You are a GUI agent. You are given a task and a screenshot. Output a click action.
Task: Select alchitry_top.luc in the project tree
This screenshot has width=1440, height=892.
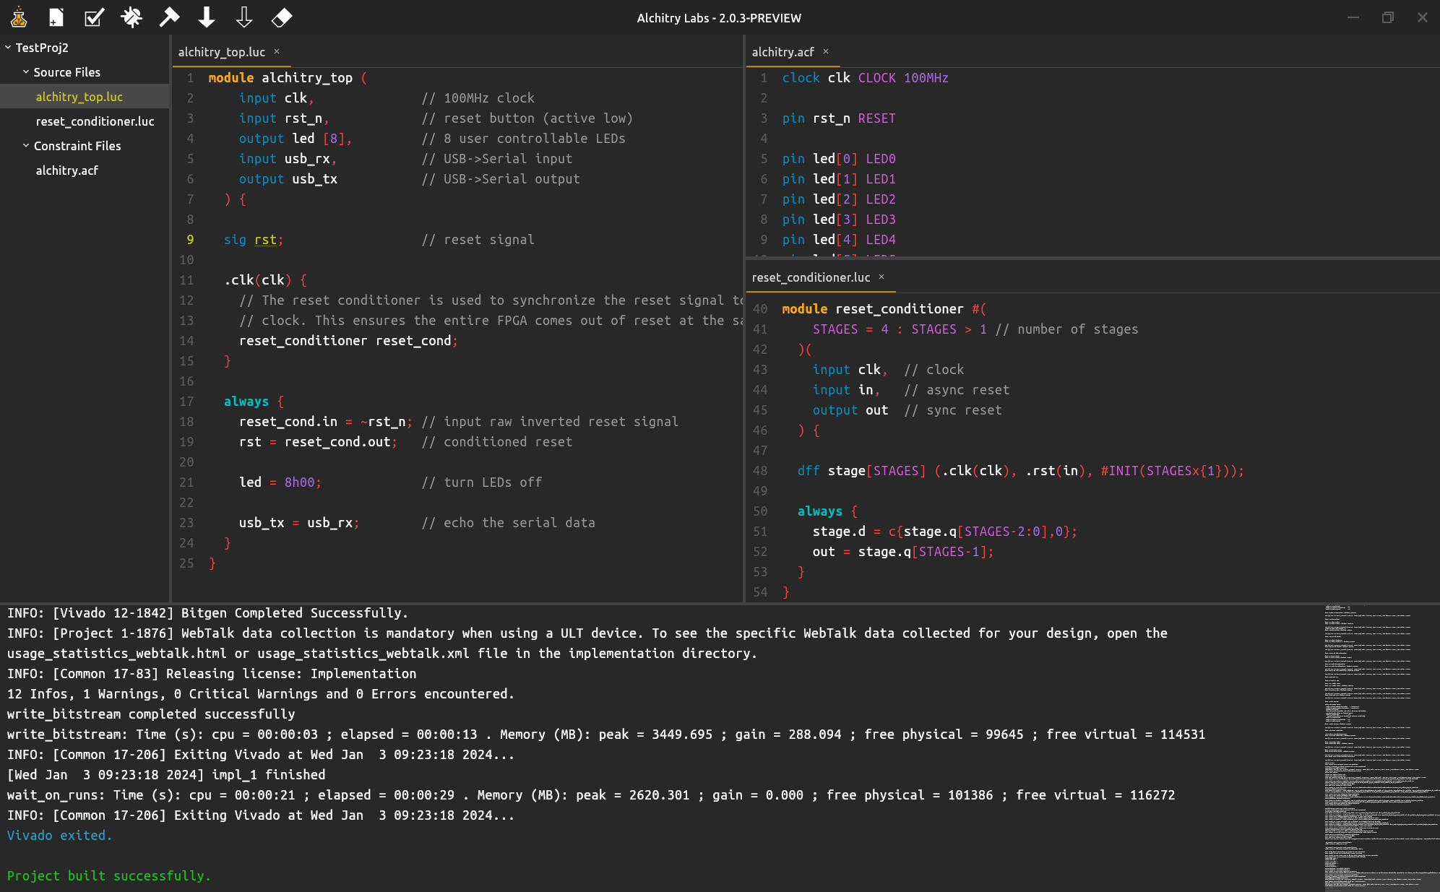point(79,97)
